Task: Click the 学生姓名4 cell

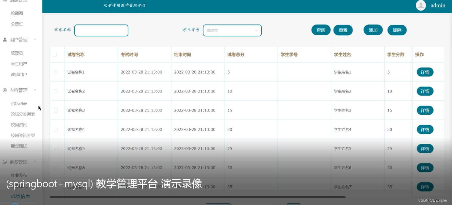Action: [x=343, y=129]
